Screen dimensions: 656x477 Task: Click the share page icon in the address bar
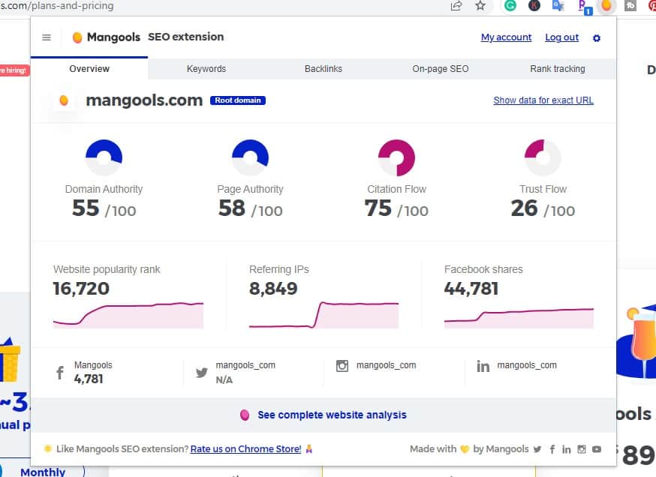click(456, 6)
